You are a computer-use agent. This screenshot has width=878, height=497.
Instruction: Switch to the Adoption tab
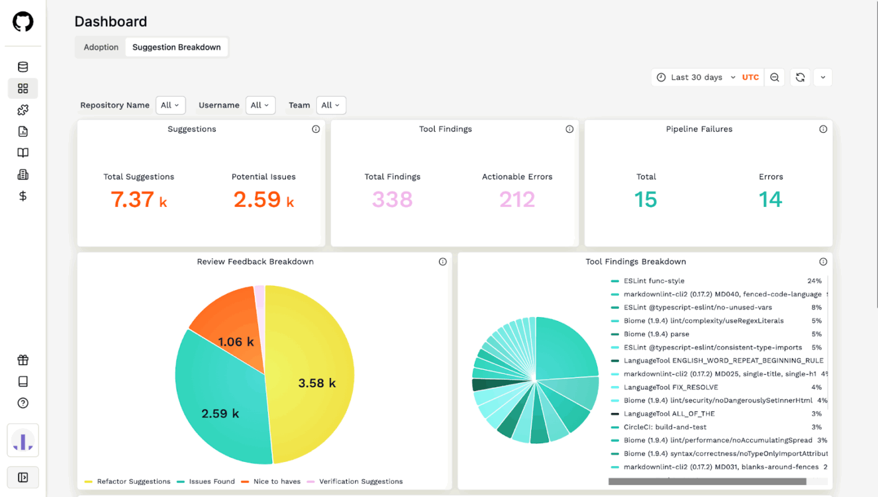click(x=100, y=47)
